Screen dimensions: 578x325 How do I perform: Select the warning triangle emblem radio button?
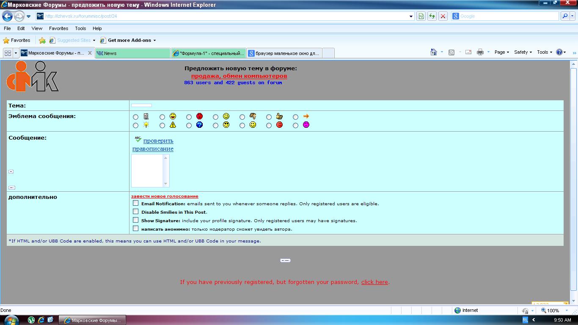pos(162,125)
